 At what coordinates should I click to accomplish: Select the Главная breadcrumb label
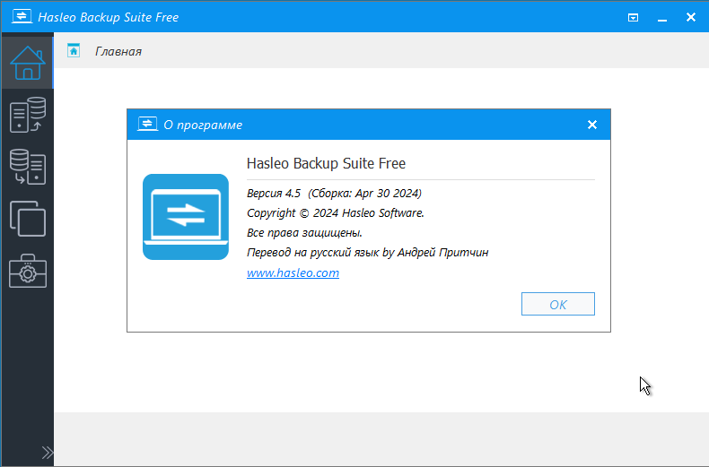(x=118, y=51)
